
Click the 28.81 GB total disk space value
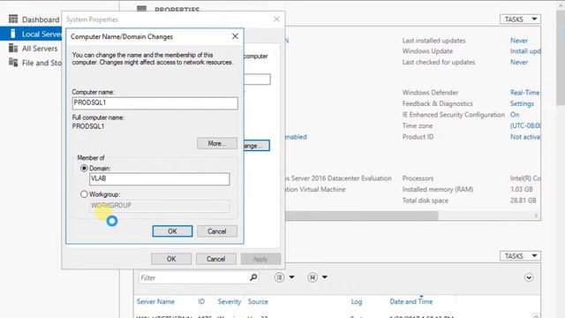click(x=524, y=201)
